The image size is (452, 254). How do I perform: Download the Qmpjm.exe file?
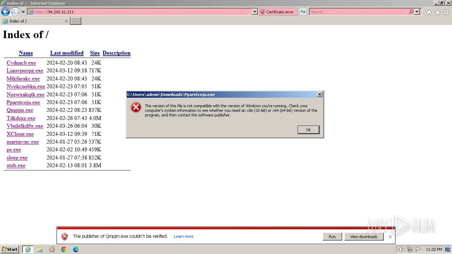click(20, 110)
